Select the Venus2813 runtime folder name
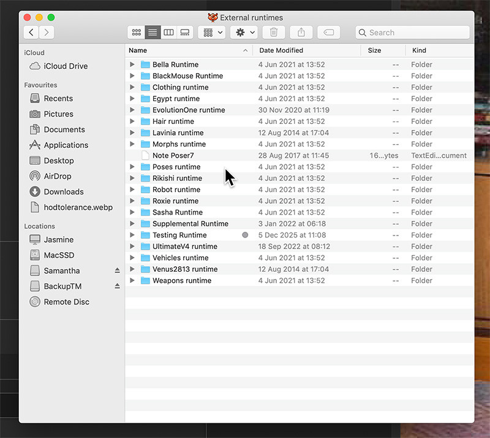Image resolution: width=490 pixels, height=438 pixels. click(x=185, y=269)
